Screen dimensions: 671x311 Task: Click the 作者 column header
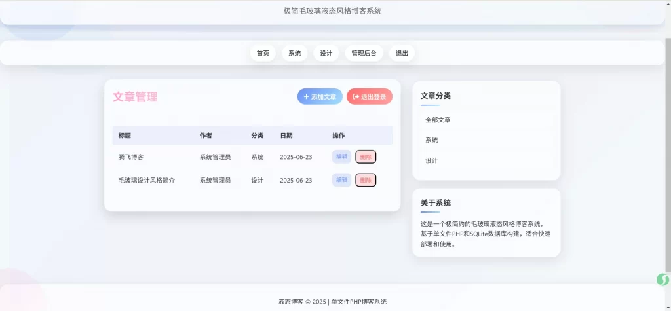[x=206, y=136]
